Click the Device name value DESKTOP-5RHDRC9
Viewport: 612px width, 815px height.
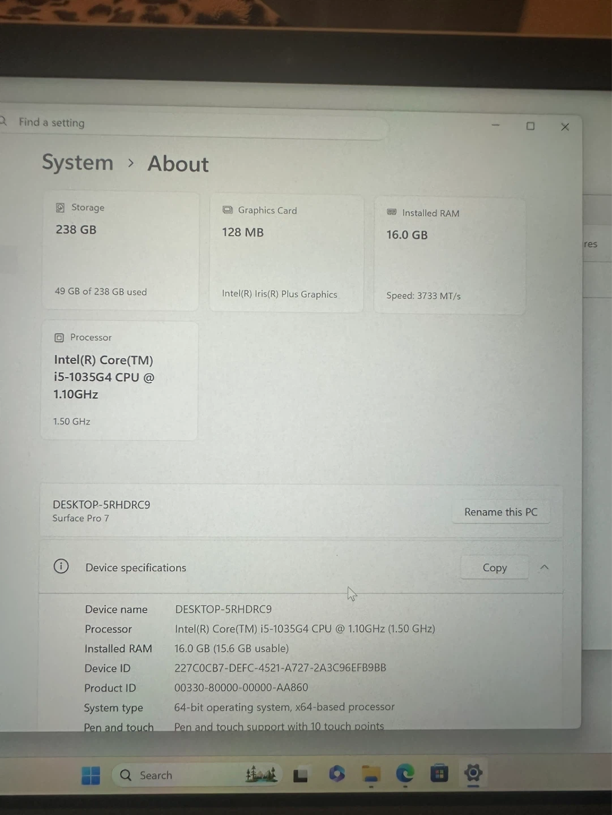(x=224, y=609)
